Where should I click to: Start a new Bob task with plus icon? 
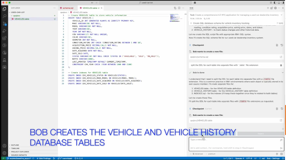pyautogui.click(x=267, y=8)
